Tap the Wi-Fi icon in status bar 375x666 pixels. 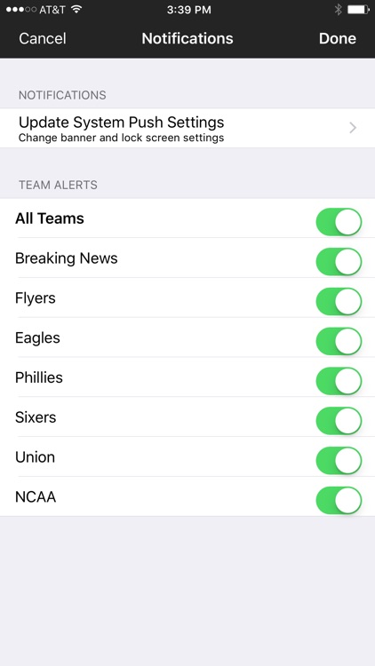tap(76, 10)
